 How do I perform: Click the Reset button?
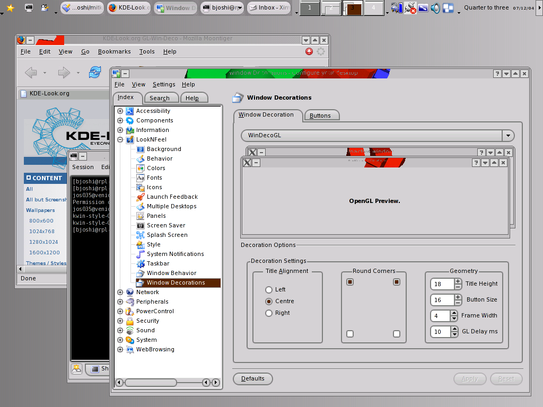click(506, 379)
